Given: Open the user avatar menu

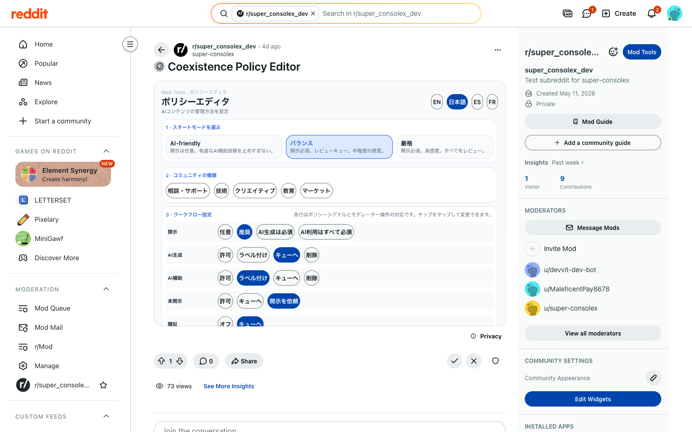Looking at the screenshot, I should coord(675,13).
